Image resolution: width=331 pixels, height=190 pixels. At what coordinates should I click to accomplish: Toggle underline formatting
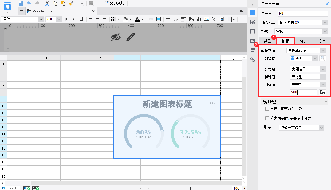click(81, 19)
